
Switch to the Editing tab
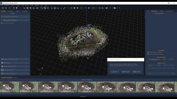click(162, 11)
